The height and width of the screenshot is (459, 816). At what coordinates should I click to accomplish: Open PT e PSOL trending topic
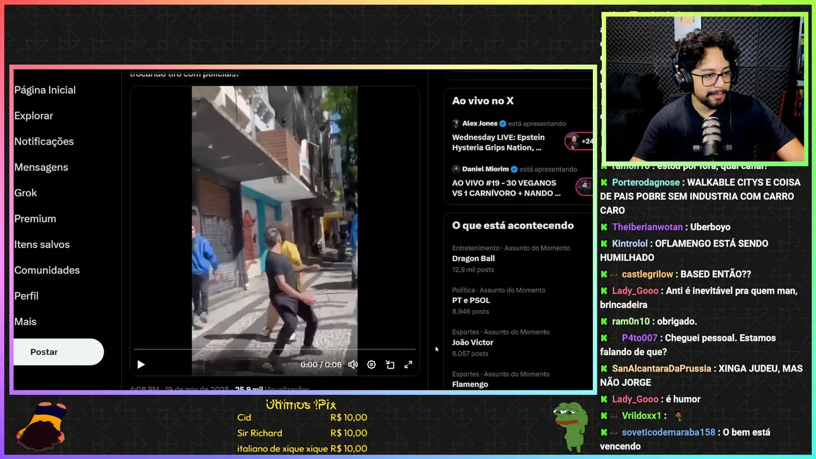click(x=471, y=300)
